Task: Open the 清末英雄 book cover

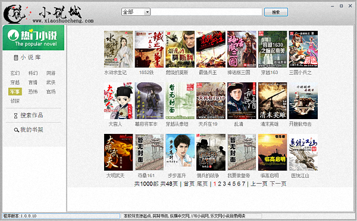Action: [x=273, y=101]
